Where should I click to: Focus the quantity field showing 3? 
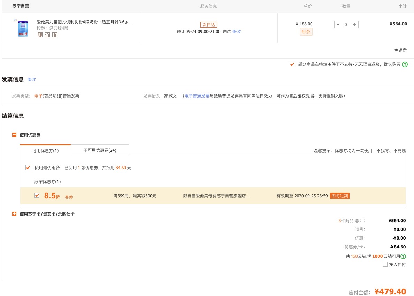pos(346,24)
